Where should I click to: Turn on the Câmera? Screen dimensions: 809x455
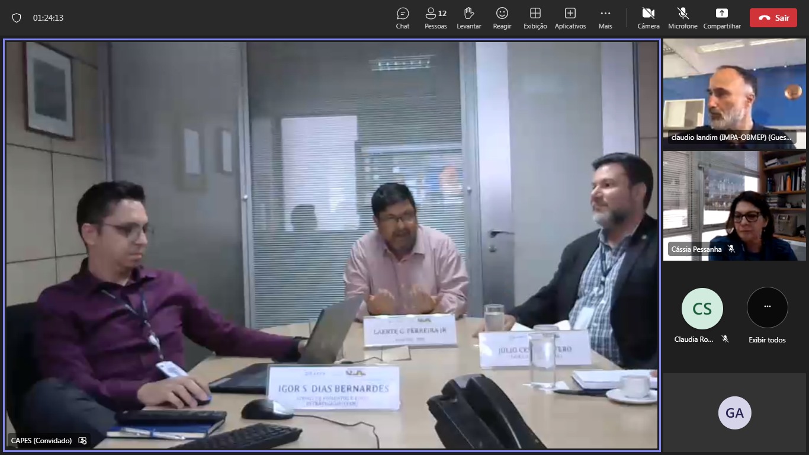(649, 18)
